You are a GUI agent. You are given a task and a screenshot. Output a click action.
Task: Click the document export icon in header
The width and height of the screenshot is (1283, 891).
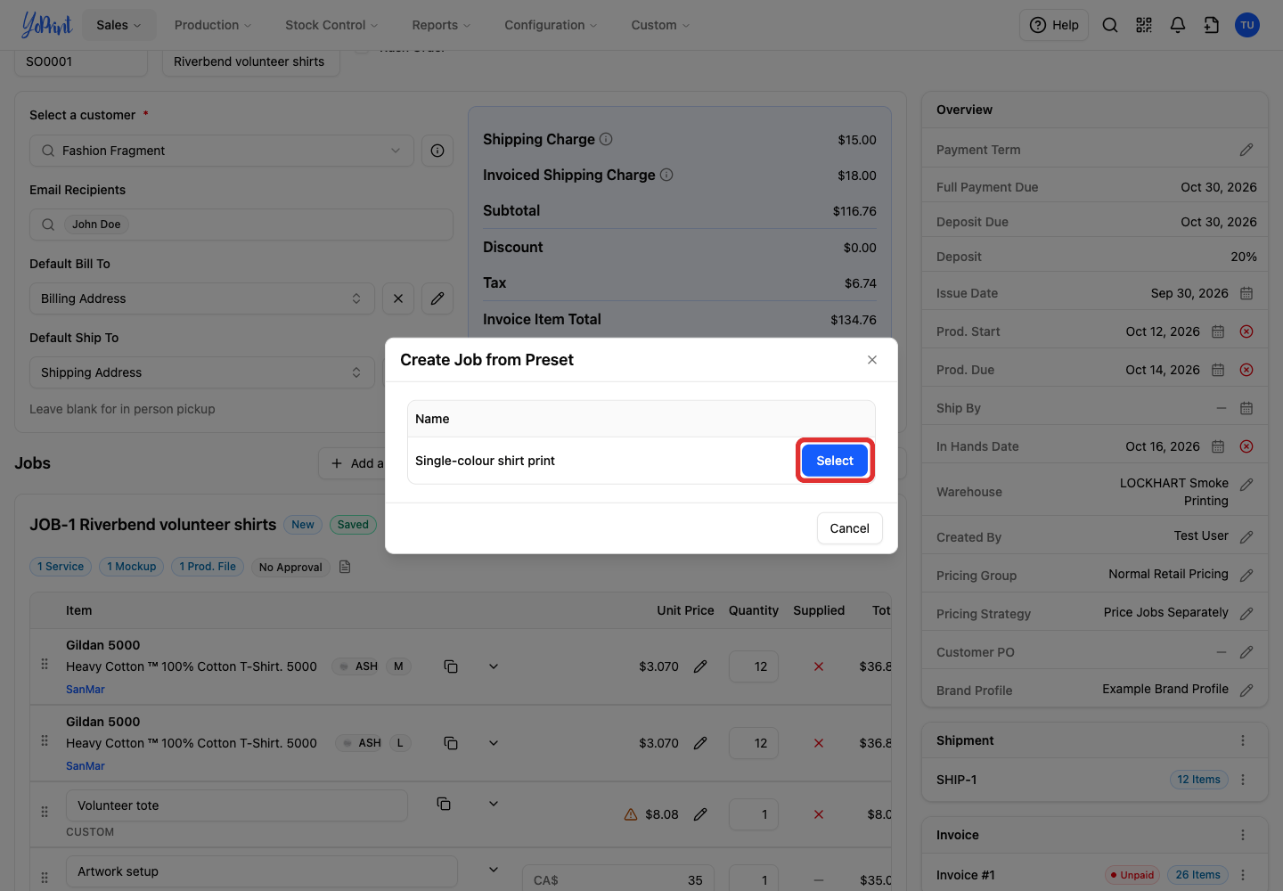click(1212, 25)
